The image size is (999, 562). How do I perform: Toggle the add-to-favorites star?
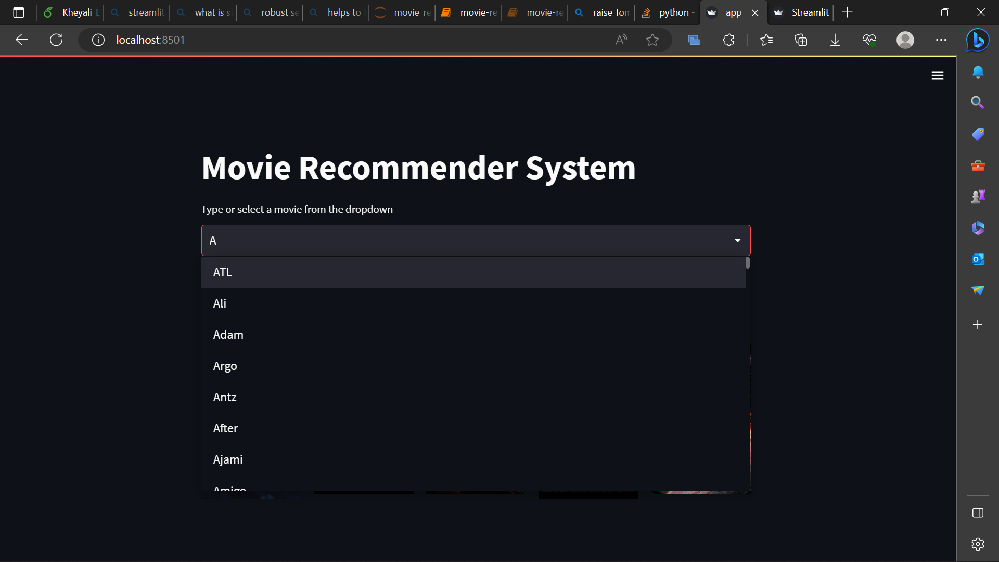tap(652, 40)
